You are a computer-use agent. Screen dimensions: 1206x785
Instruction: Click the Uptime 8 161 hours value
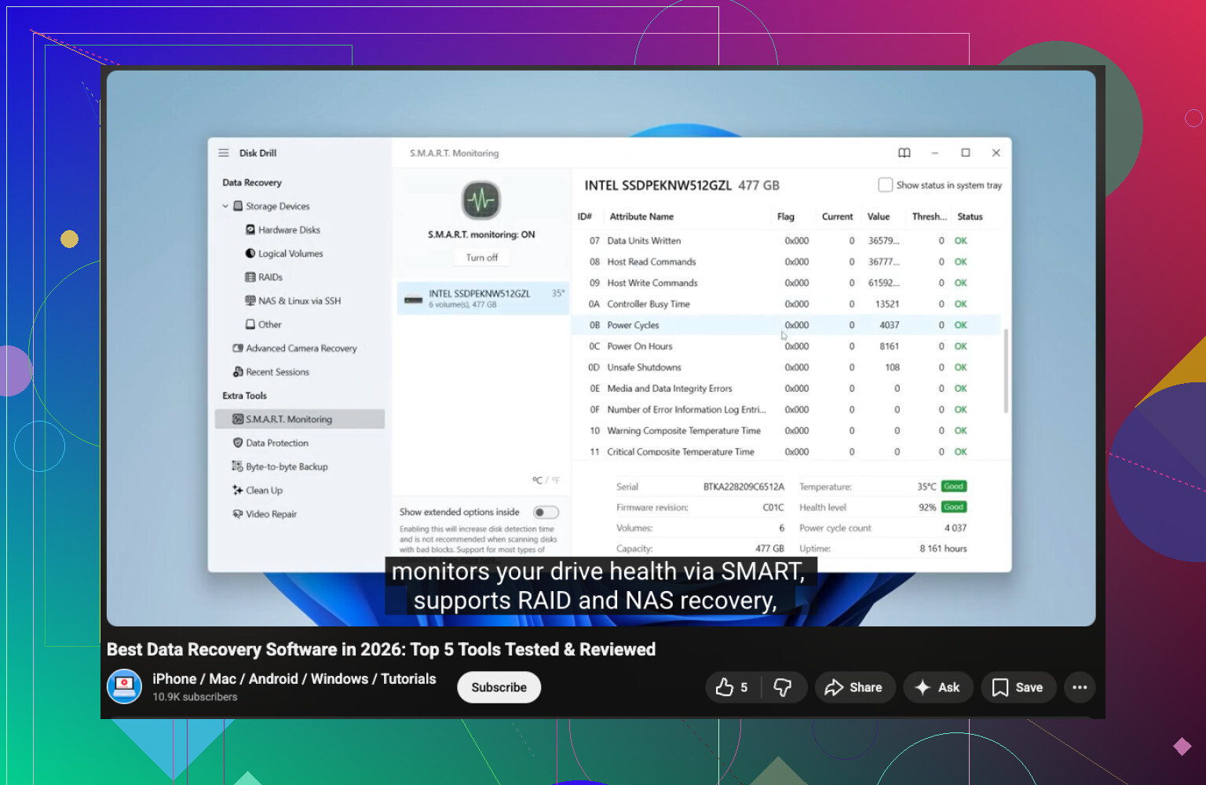943,548
